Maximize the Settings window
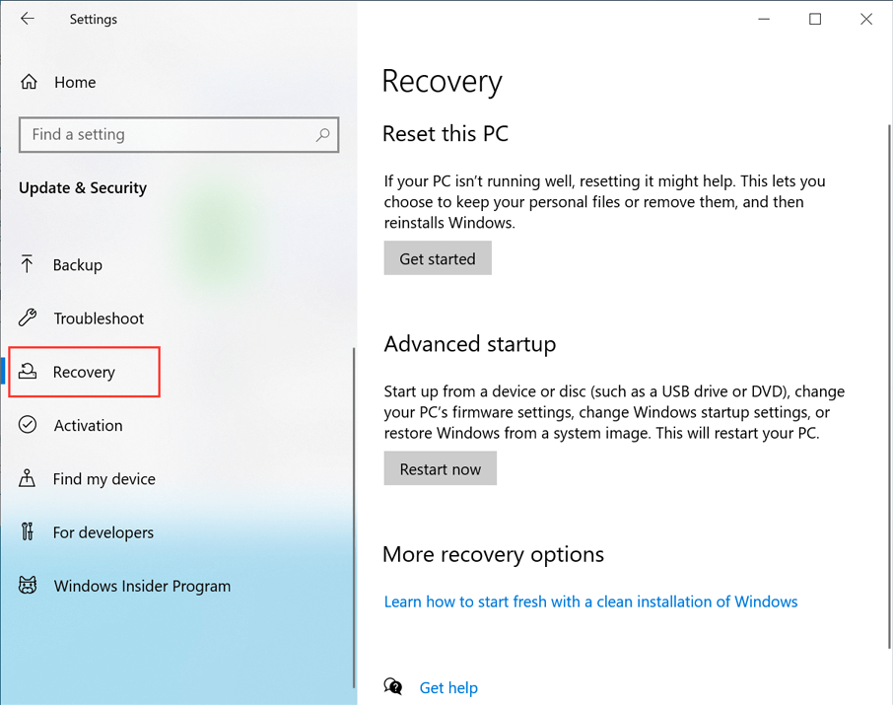This screenshot has width=893, height=705. [x=815, y=19]
